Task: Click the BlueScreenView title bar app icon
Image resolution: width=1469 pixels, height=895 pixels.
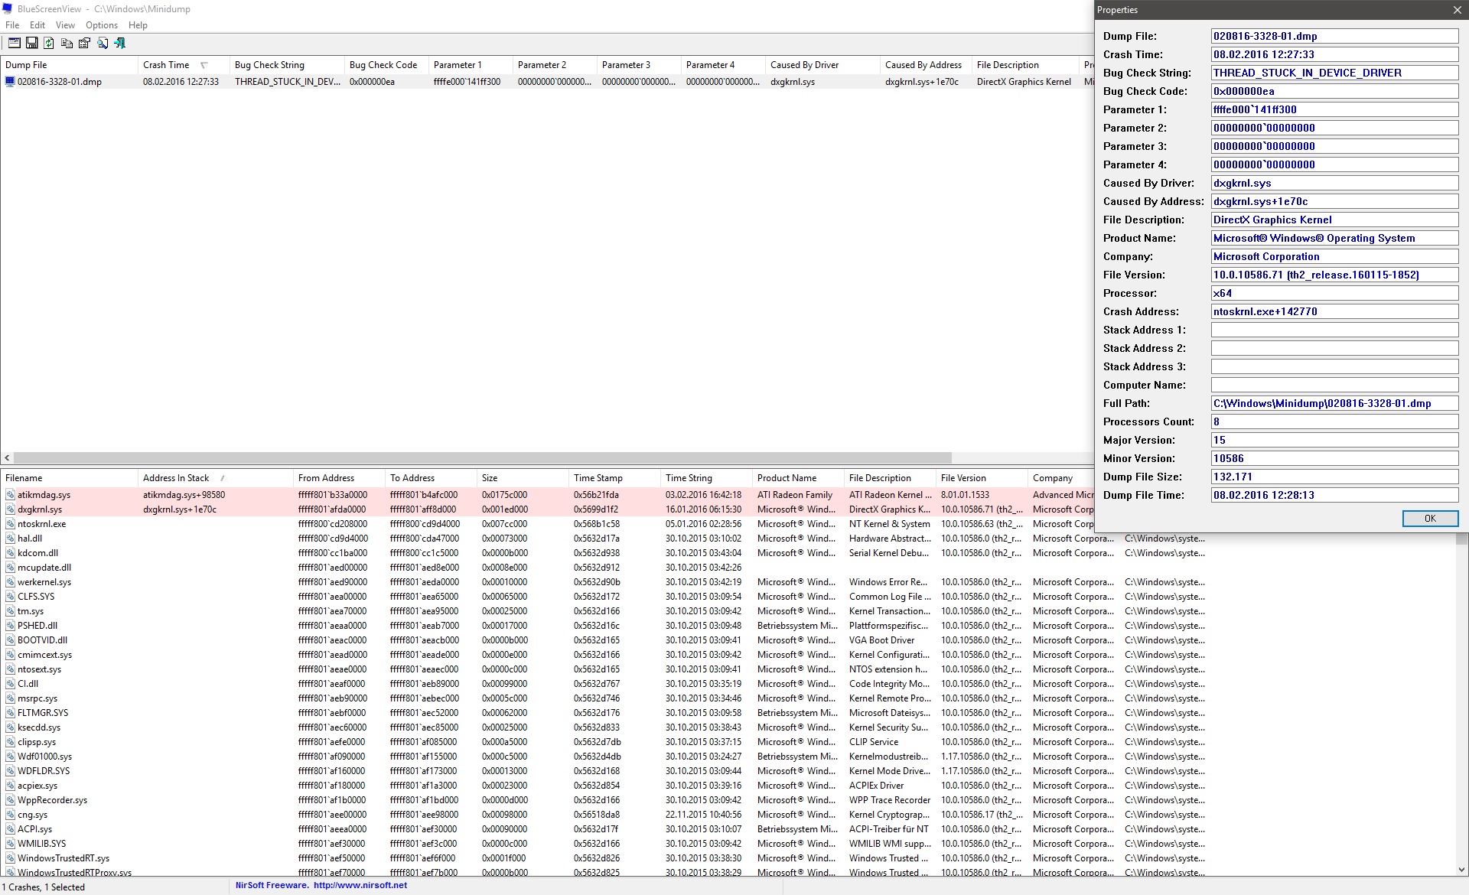Action: click(7, 9)
